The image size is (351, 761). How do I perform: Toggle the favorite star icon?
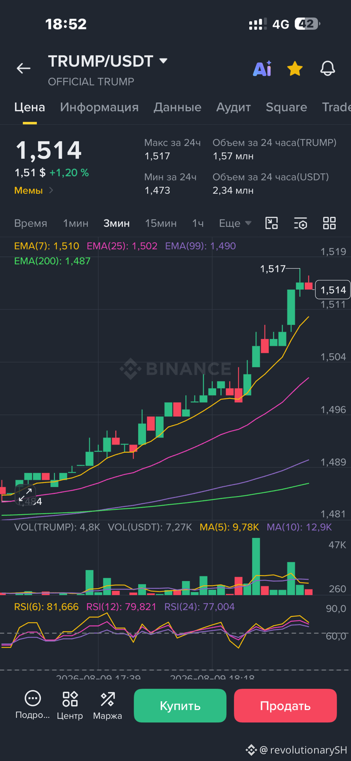(295, 68)
